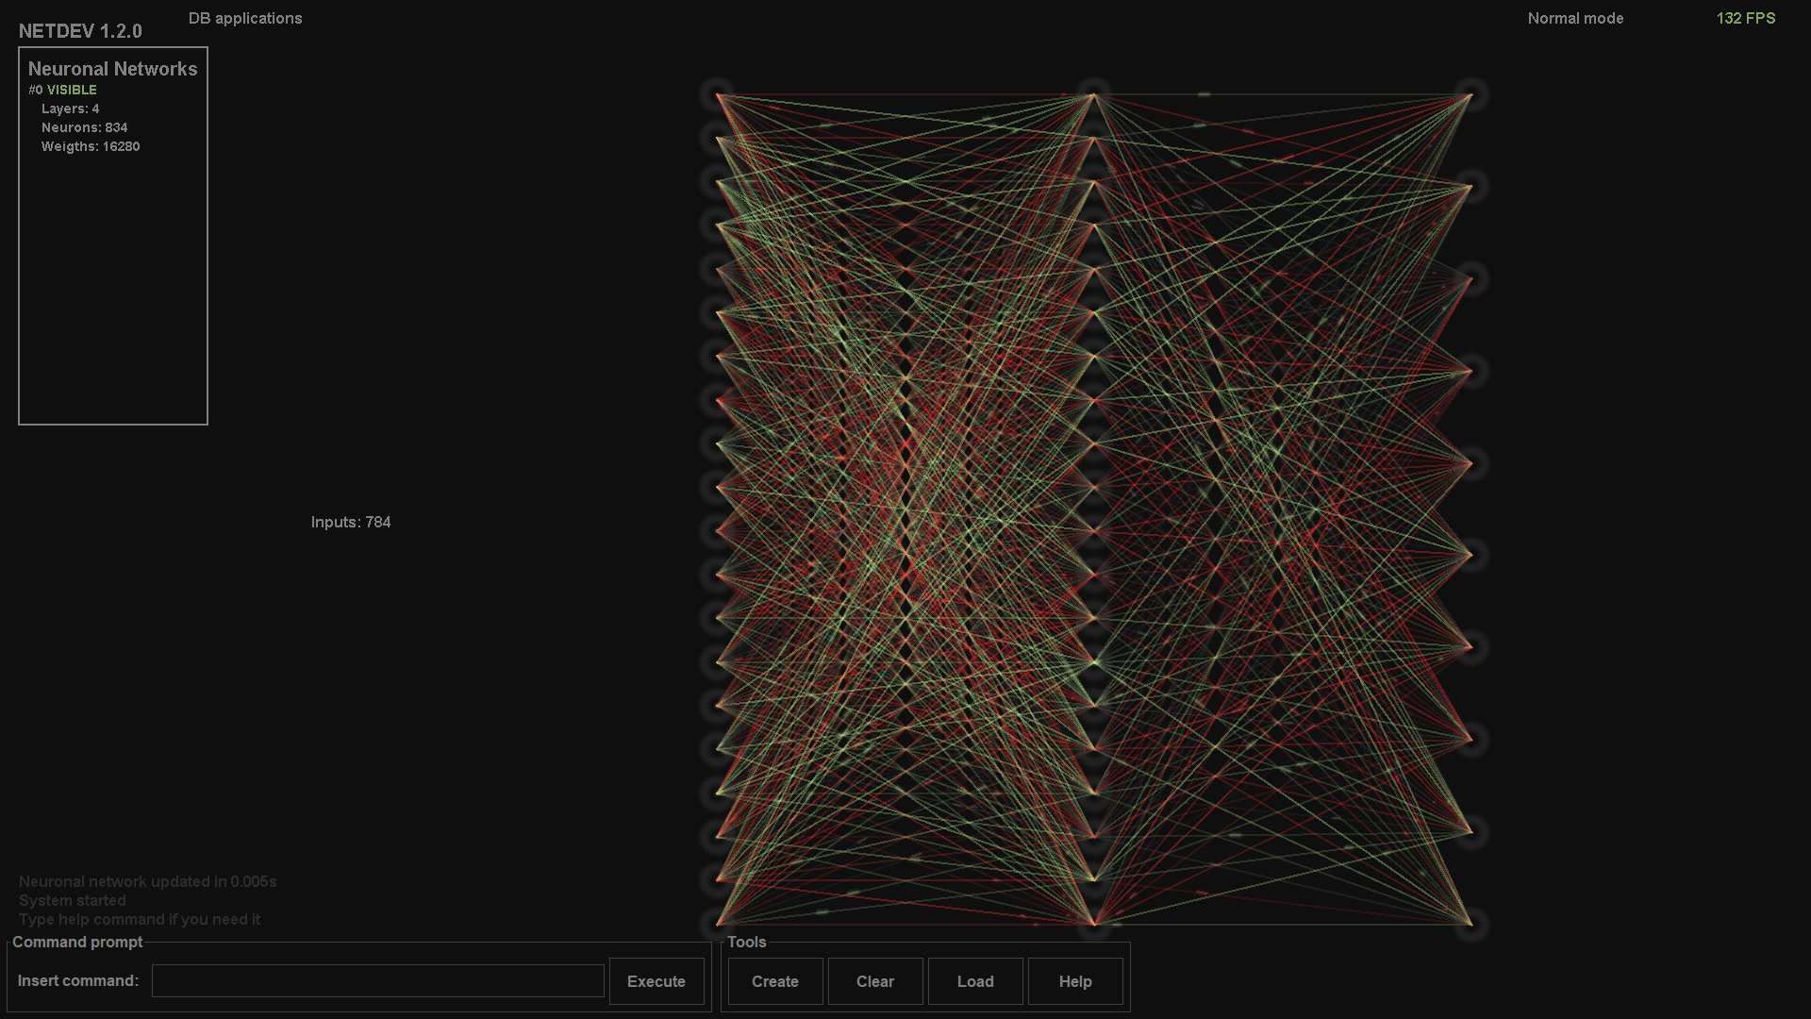Open the Load network dialog
Viewport: 1811px width, 1019px height.
pyautogui.click(x=975, y=981)
